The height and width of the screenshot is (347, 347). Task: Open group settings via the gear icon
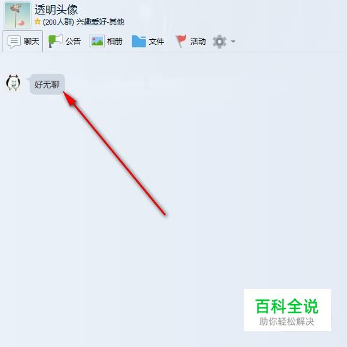(x=220, y=42)
